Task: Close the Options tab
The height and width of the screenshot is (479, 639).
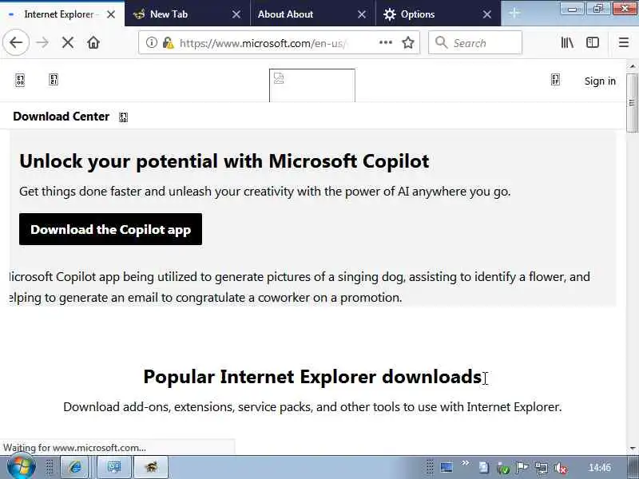Action: 487,14
